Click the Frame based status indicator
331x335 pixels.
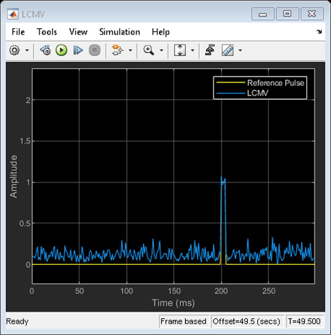point(184,321)
